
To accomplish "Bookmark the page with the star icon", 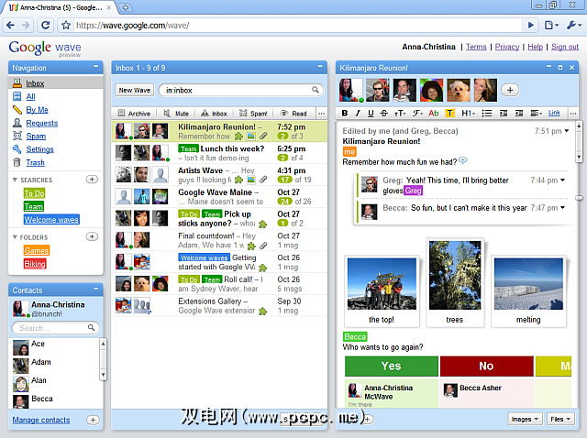I will 66,25.
